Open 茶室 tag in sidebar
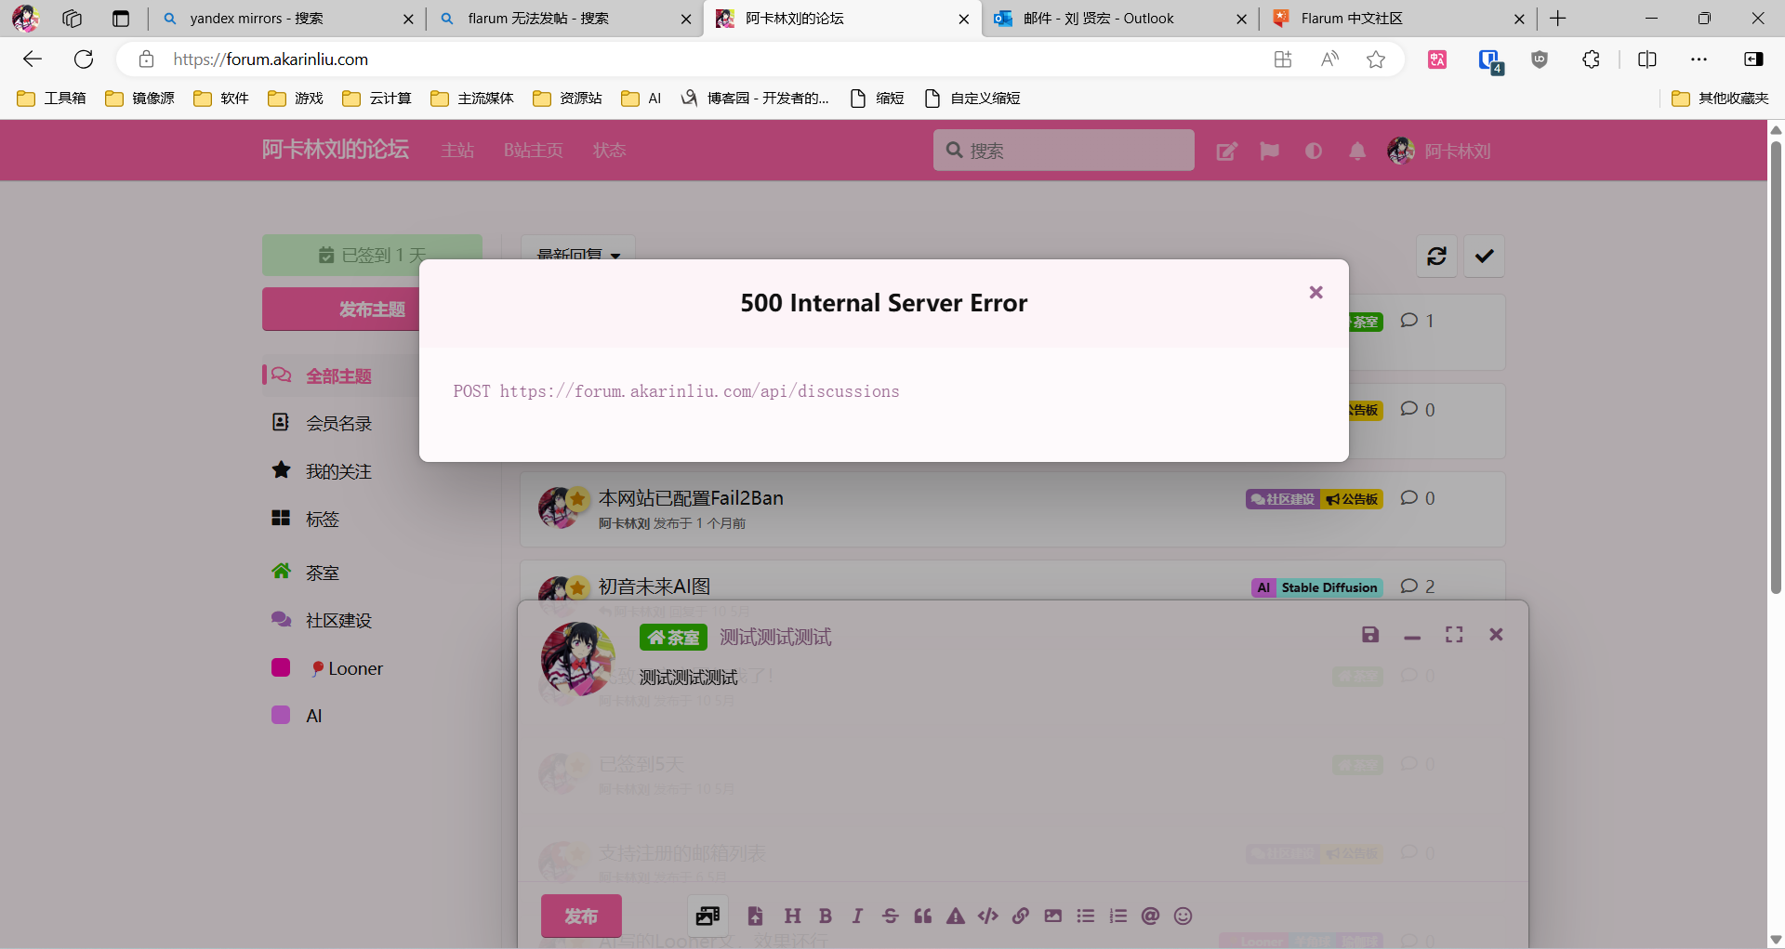The height and width of the screenshot is (949, 1785). (323, 573)
